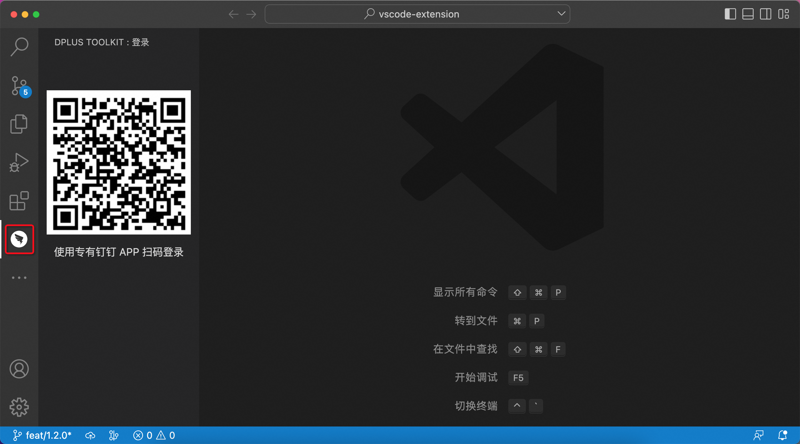Toggle the primary side bar layout icon
800x444 pixels.
click(731, 14)
